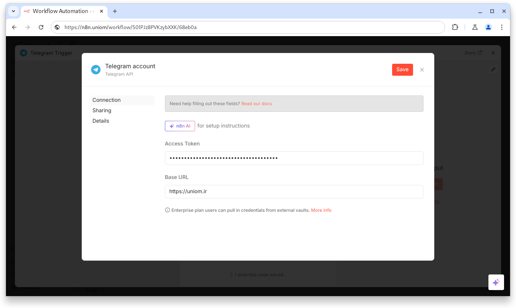Open the Chrome three-dot menu
This screenshot has width=516, height=308.
(502, 27)
